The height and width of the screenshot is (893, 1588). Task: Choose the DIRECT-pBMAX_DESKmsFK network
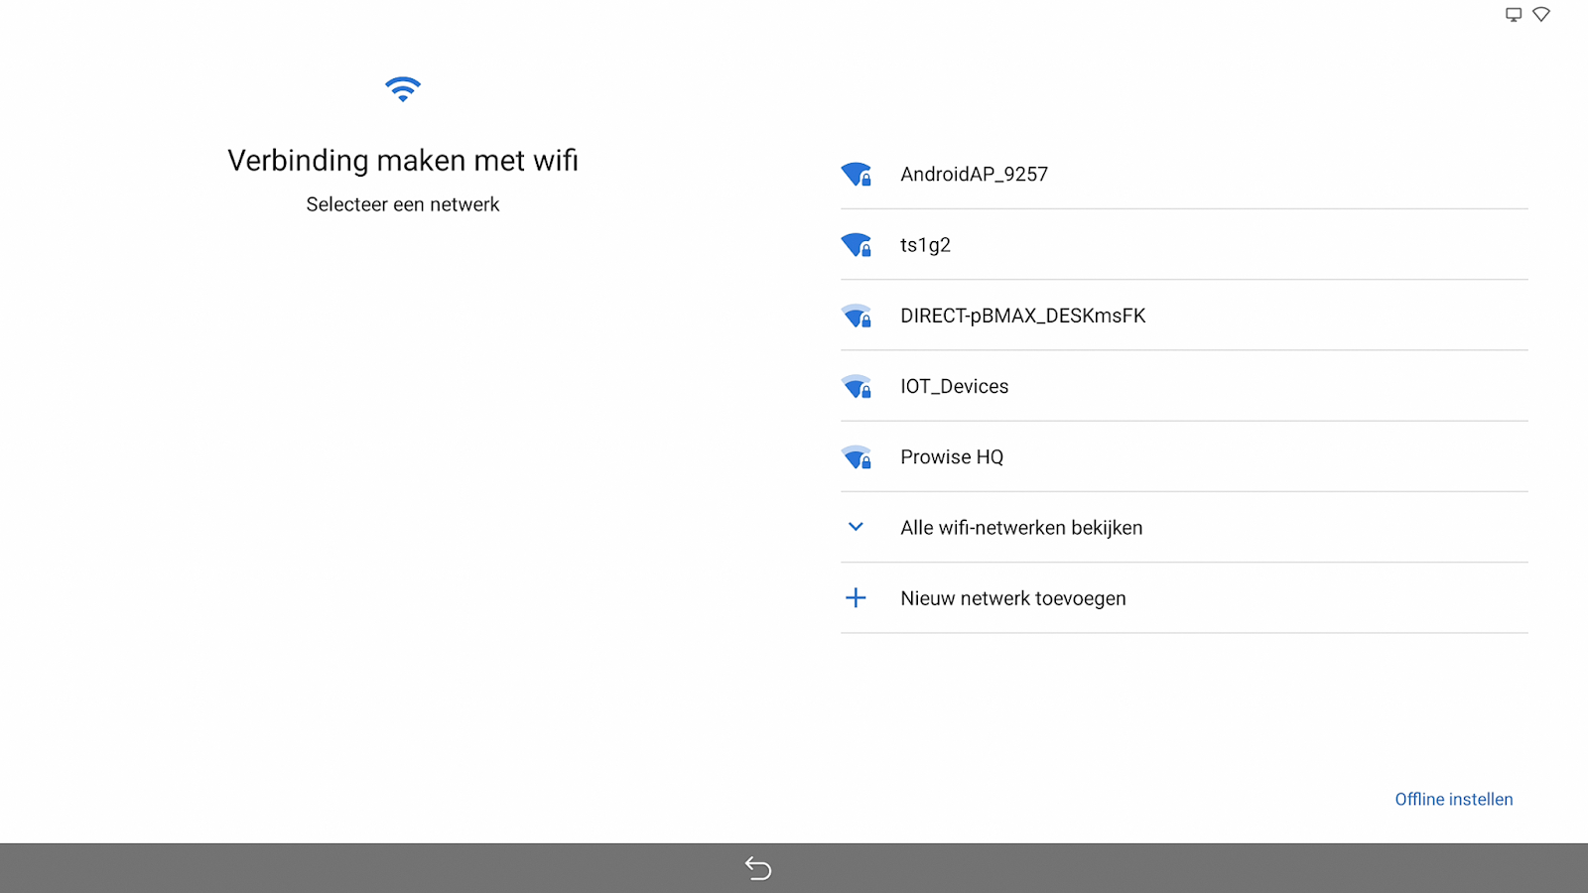[x=1022, y=317]
